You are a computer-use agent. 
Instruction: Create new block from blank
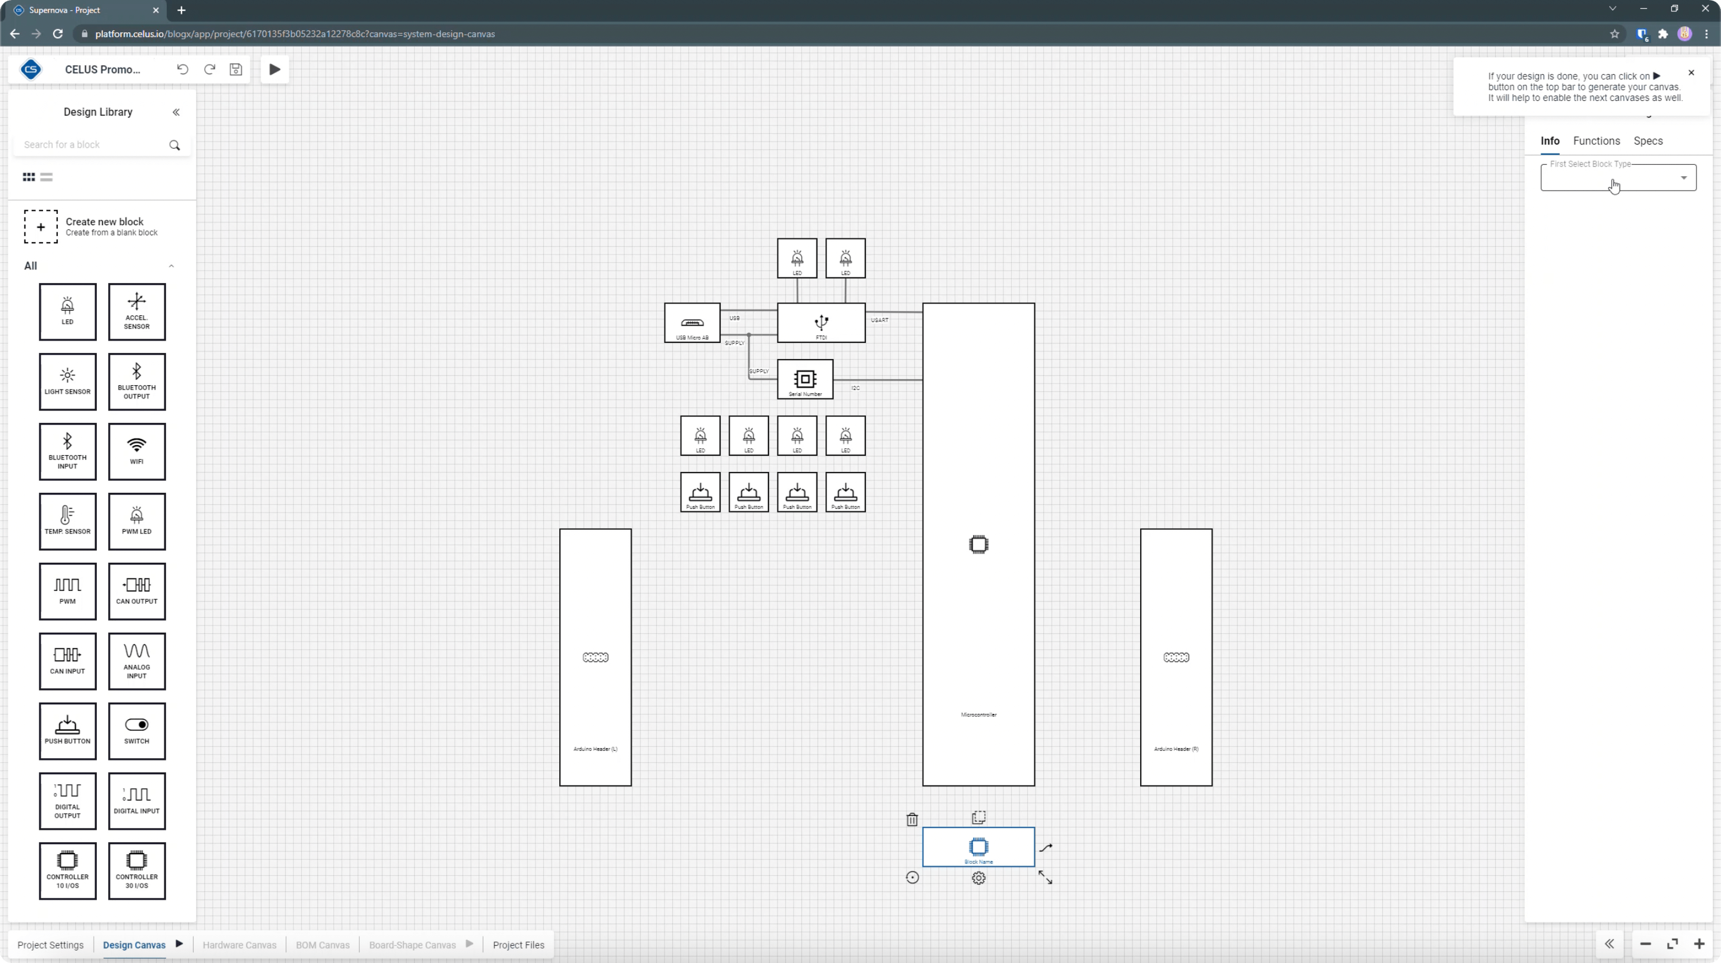pyautogui.click(x=91, y=227)
